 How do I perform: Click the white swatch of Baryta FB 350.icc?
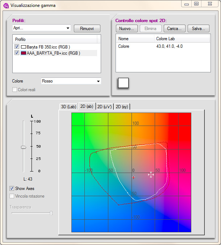pyautogui.click(x=24, y=47)
